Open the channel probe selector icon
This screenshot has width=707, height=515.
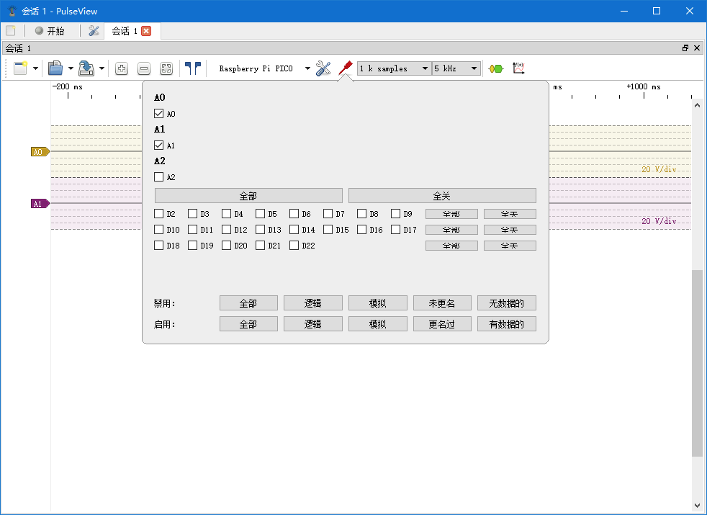pyautogui.click(x=345, y=68)
